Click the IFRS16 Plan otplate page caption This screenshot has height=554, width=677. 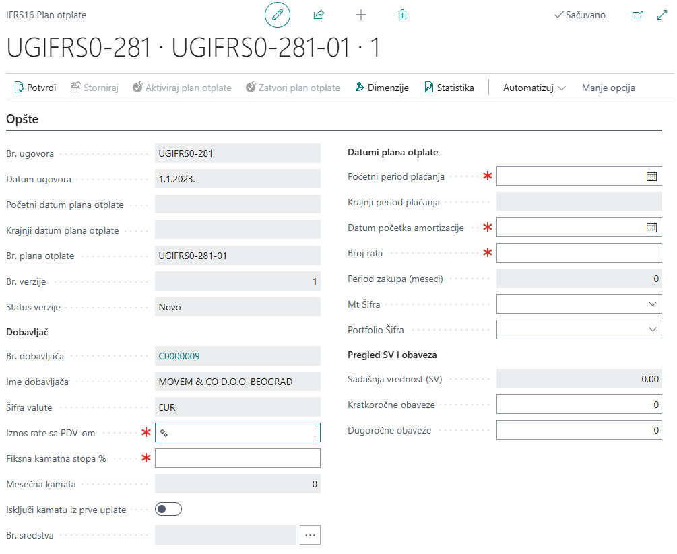(x=46, y=15)
